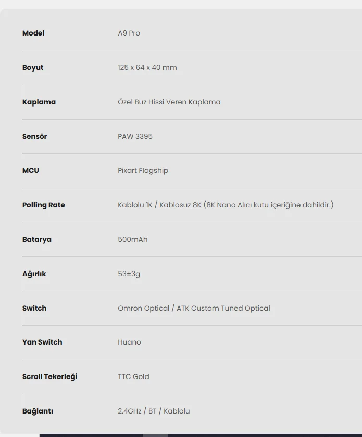Click the Scroll Tekerleği label

[49, 377]
